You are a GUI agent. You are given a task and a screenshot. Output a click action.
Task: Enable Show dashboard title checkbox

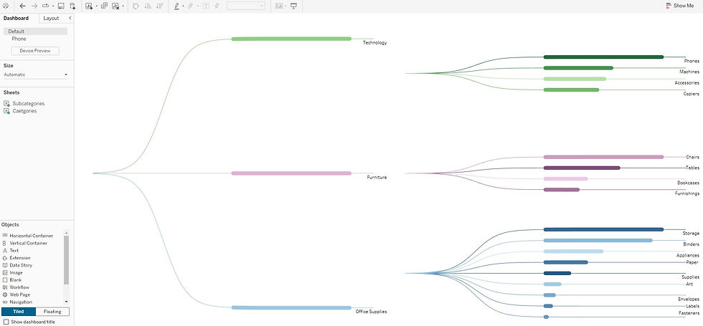[x=6, y=322]
